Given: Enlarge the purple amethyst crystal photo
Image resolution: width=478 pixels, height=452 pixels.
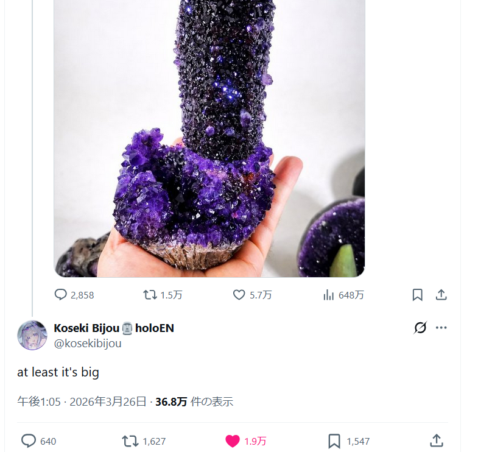Looking at the screenshot, I should (x=209, y=140).
